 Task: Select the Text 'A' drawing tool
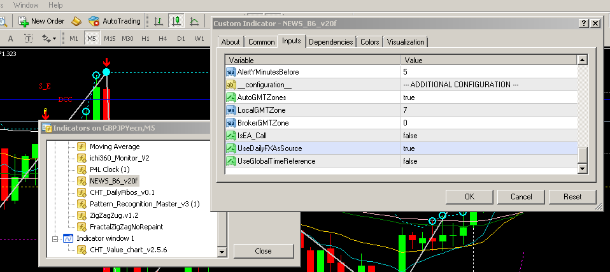[x=10, y=38]
